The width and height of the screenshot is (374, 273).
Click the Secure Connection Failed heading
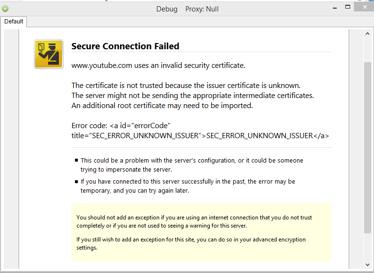(125, 46)
